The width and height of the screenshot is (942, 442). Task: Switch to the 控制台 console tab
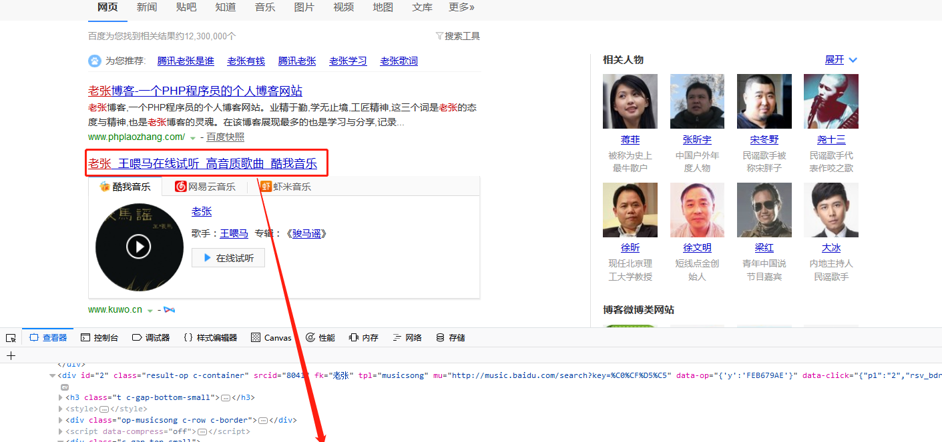pos(99,338)
